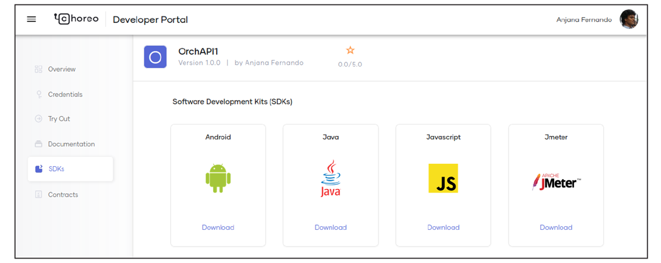
Task: Click the 0.0/5.0 rating text
Action: pyautogui.click(x=350, y=64)
